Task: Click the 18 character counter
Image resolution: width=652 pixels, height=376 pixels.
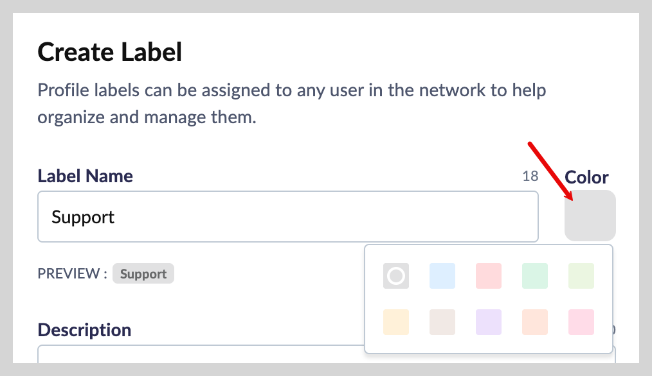Action: (x=530, y=176)
